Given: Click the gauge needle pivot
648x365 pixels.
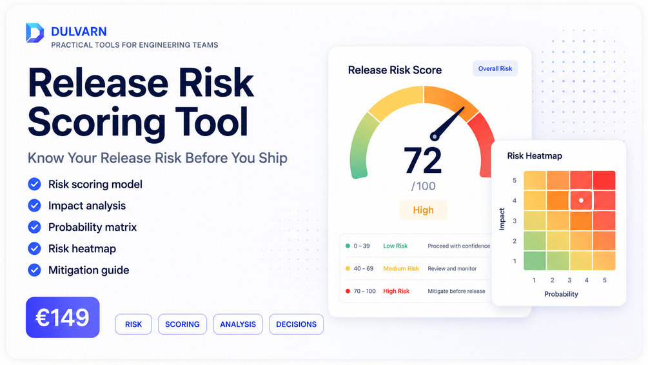Looking at the screenshot, I should (434, 137).
